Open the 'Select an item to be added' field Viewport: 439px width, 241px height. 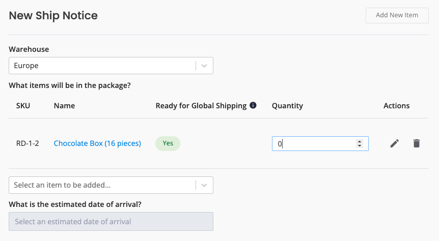[111, 185]
